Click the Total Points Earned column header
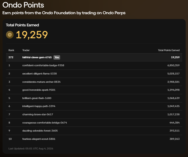 (169, 50)
